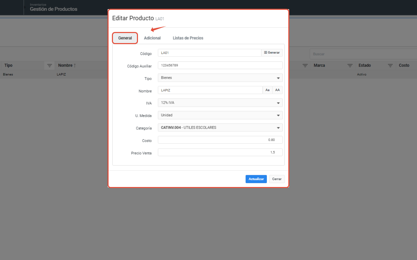This screenshot has height=260, width=417.
Task: Open the IVA dropdown showing 12% IVA
Action: [220, 103]
